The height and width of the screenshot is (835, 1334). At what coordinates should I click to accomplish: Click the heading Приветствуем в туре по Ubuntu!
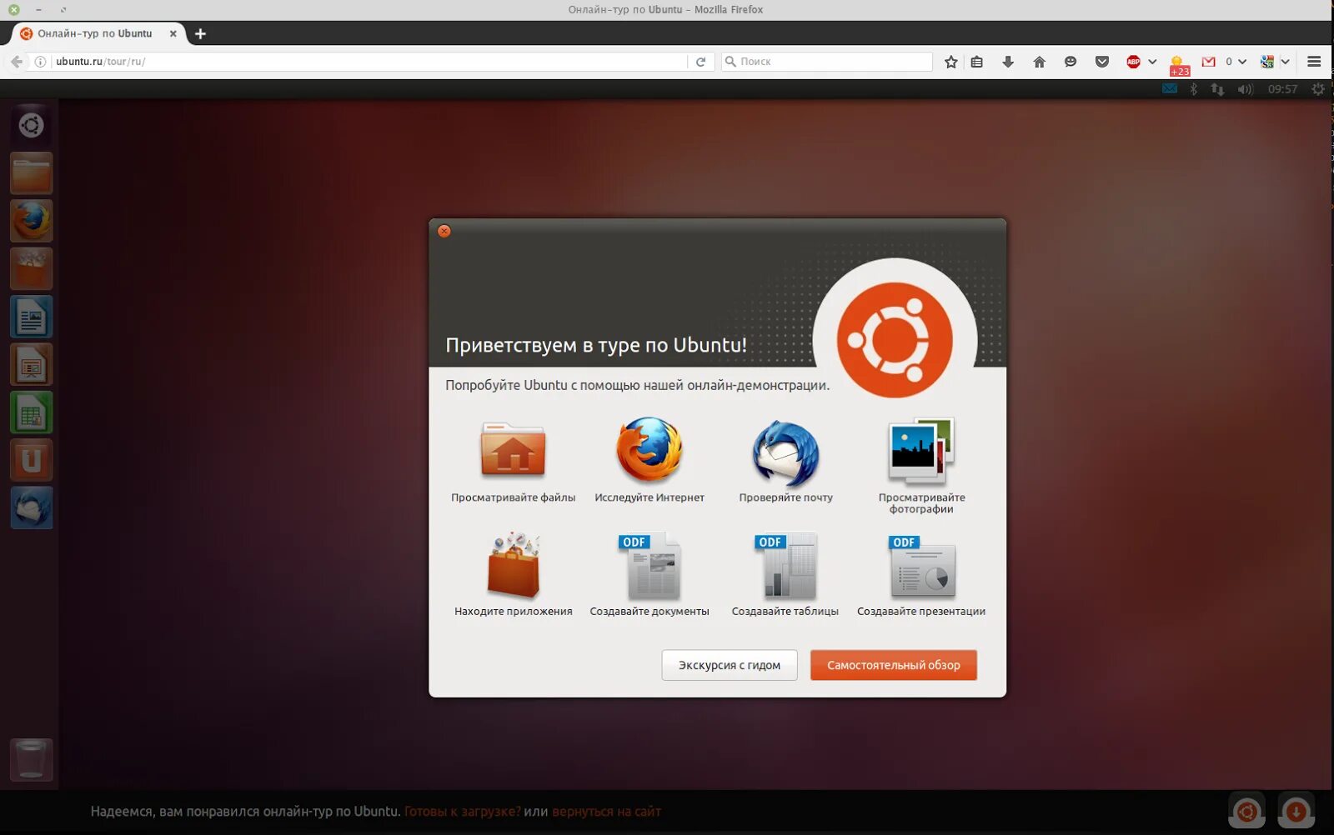(596, 345)
